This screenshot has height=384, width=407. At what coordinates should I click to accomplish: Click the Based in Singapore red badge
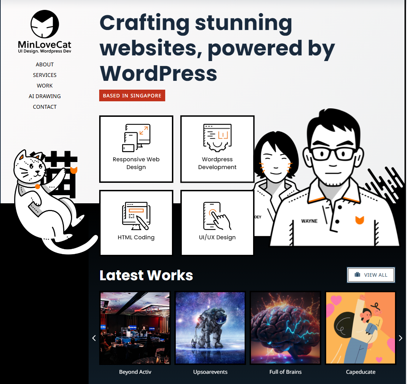[x=132, y=96]
